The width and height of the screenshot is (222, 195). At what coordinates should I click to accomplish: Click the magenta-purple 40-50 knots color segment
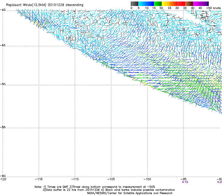[201, 4]
